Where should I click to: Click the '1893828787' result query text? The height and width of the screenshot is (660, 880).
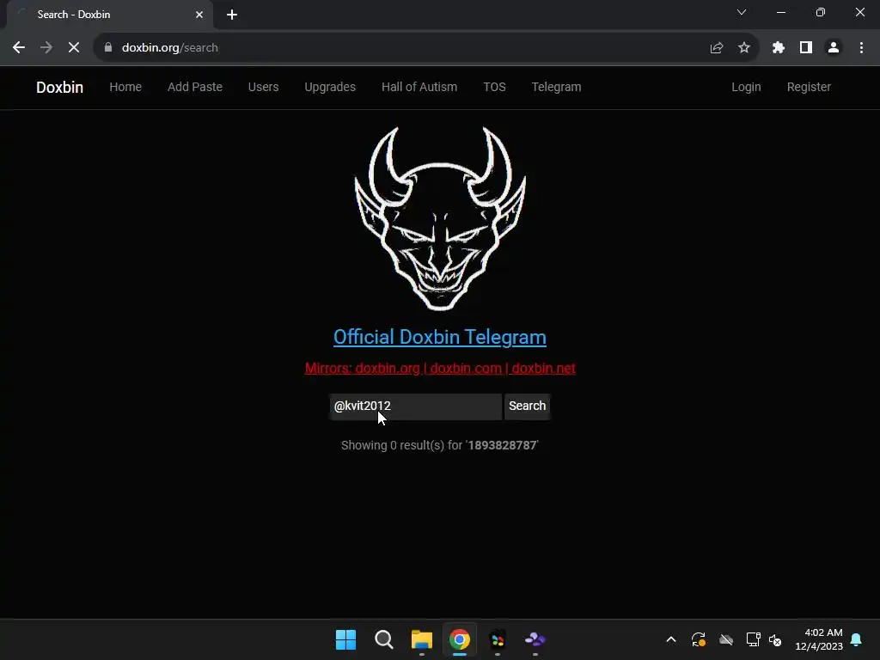tap(502, 445)
